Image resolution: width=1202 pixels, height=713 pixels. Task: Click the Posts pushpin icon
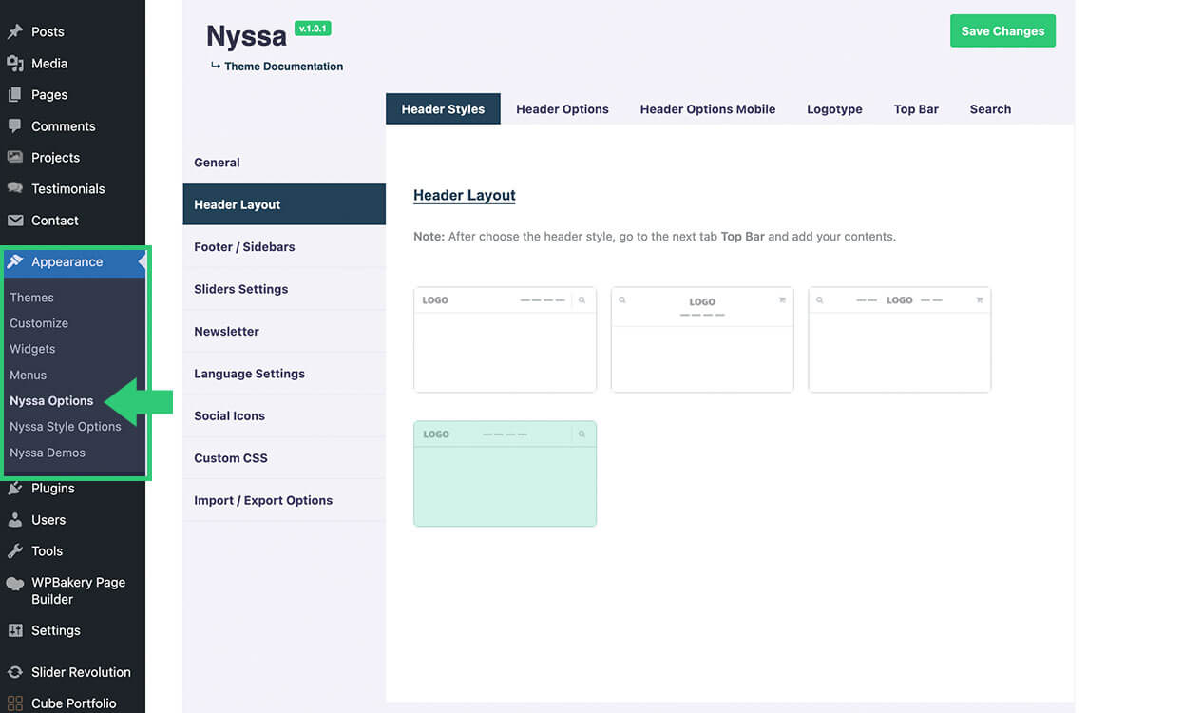[15, 31]
